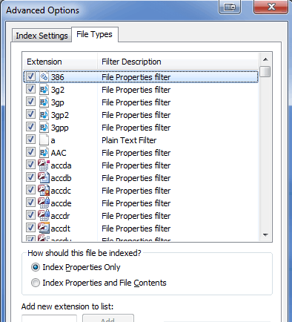This screenshot has width=292, height=322.
Task: Select the accdc locked Access icon
Action: click(x=44, y=191)
